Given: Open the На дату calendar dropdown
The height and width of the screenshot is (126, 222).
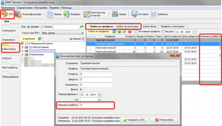Looking at the screenshot, I should tap(195, 32).
